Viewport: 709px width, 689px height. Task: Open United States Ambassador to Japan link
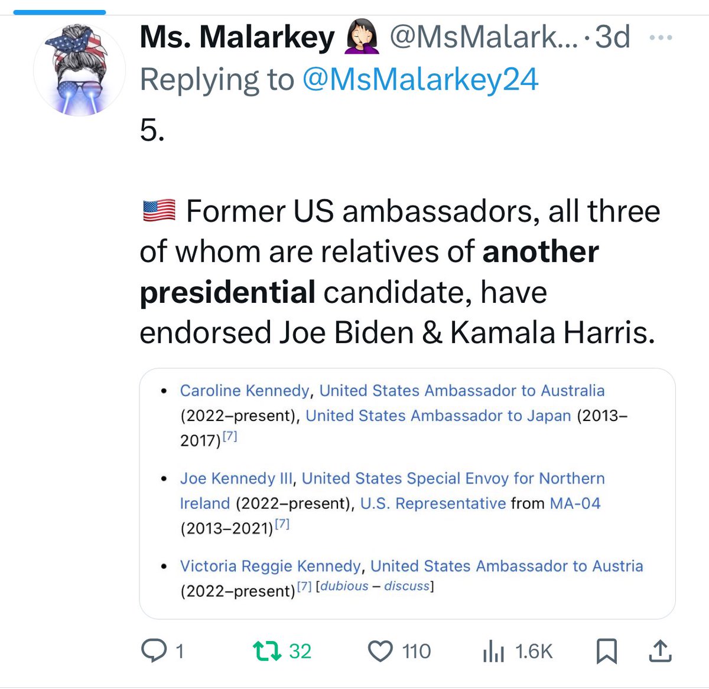tap(438, 416)
